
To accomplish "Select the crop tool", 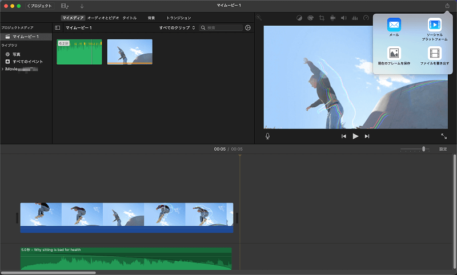I will click(x=321, y=18).
